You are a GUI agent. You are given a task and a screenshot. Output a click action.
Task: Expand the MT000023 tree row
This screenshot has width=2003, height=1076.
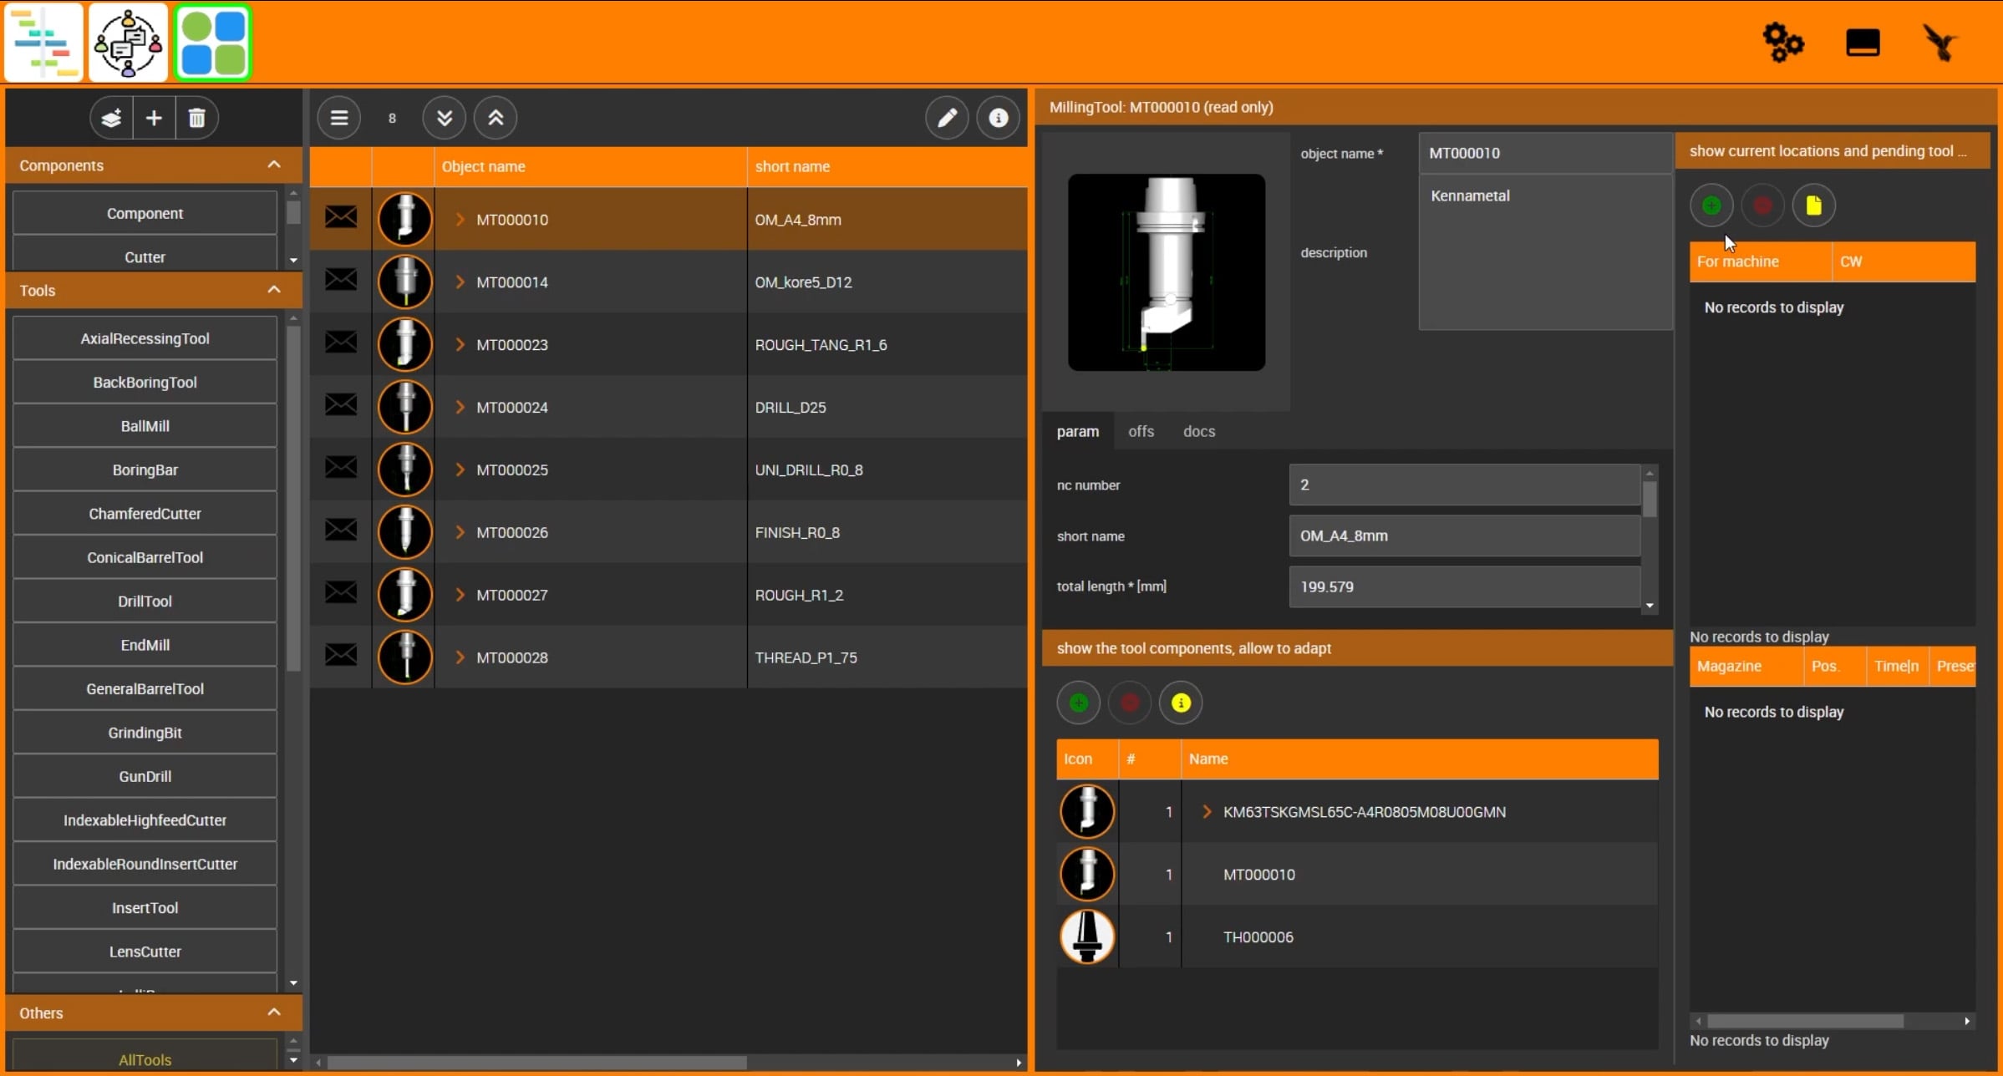460,344
